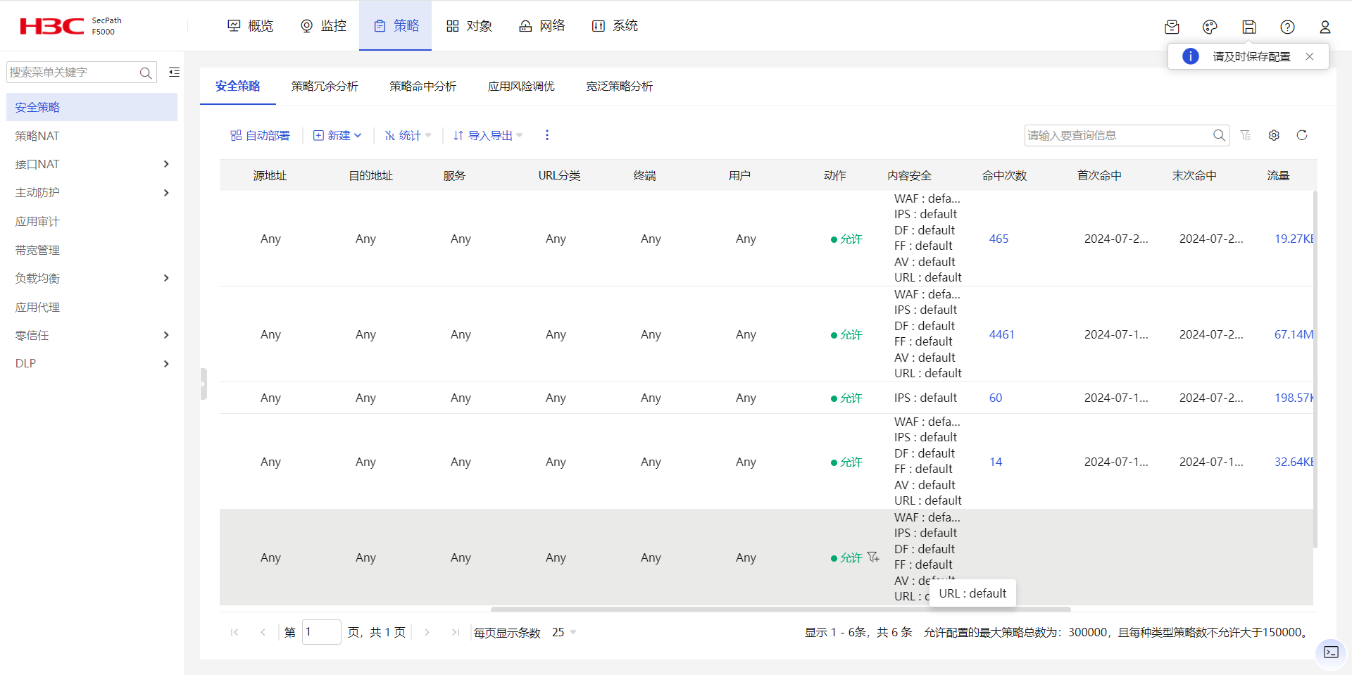The width and height of the screenshot is (1352, 675).
Task: Click the hit count 4461 link
Action: (x=1001, y=334)
